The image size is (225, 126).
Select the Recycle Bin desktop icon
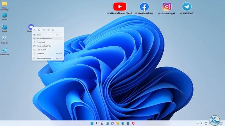5,38
